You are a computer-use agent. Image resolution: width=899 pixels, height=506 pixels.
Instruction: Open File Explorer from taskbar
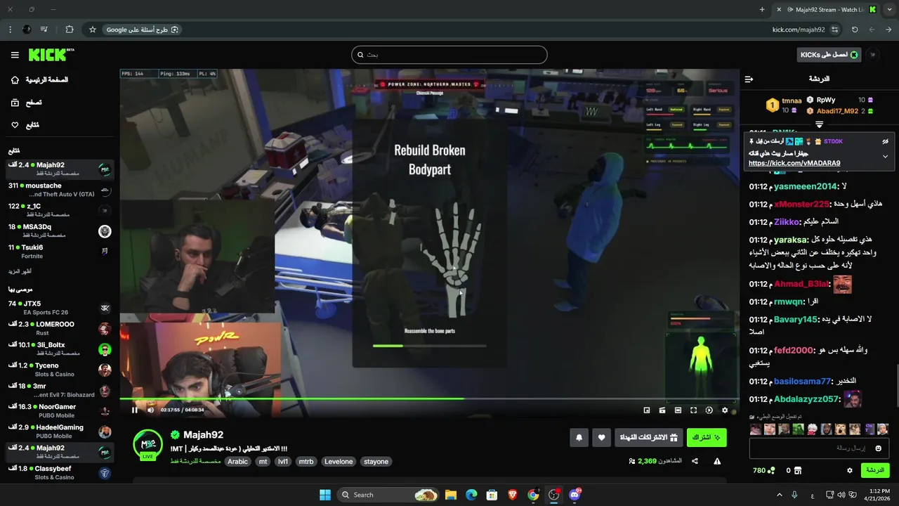pyautogui.click(x=451, y=495)
